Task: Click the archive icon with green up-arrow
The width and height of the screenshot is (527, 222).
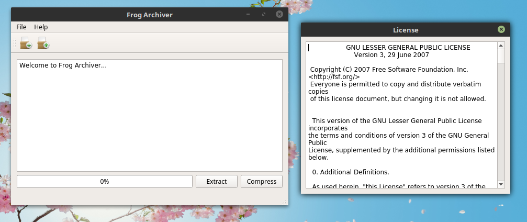Action: coord(43,43)
